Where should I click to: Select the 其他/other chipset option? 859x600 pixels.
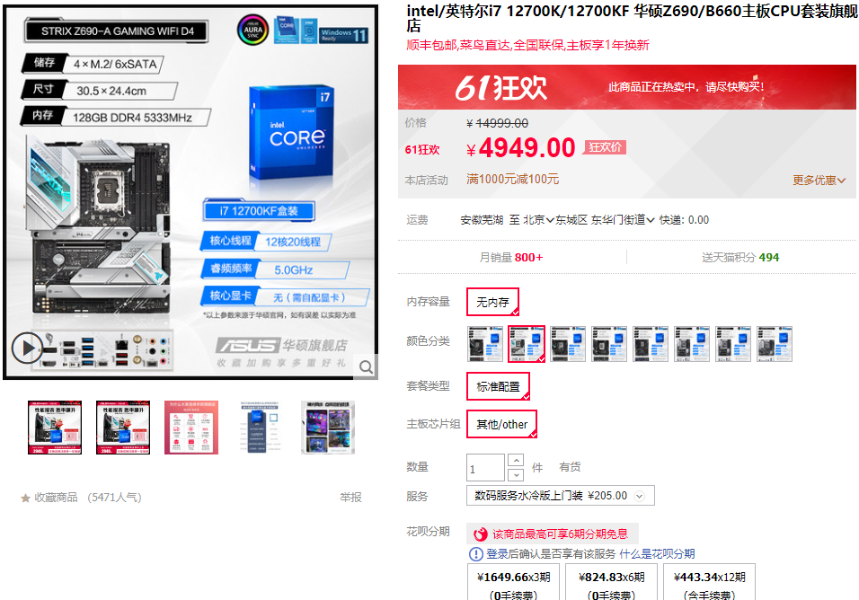click(501, 424)
